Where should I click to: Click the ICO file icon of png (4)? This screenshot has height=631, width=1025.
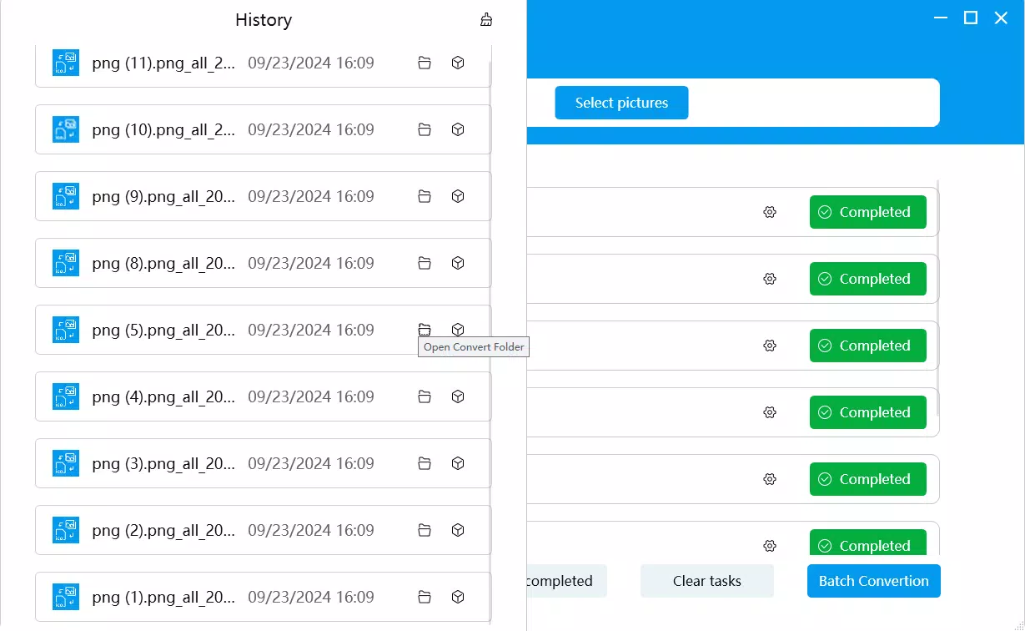(x=66, y=396)
